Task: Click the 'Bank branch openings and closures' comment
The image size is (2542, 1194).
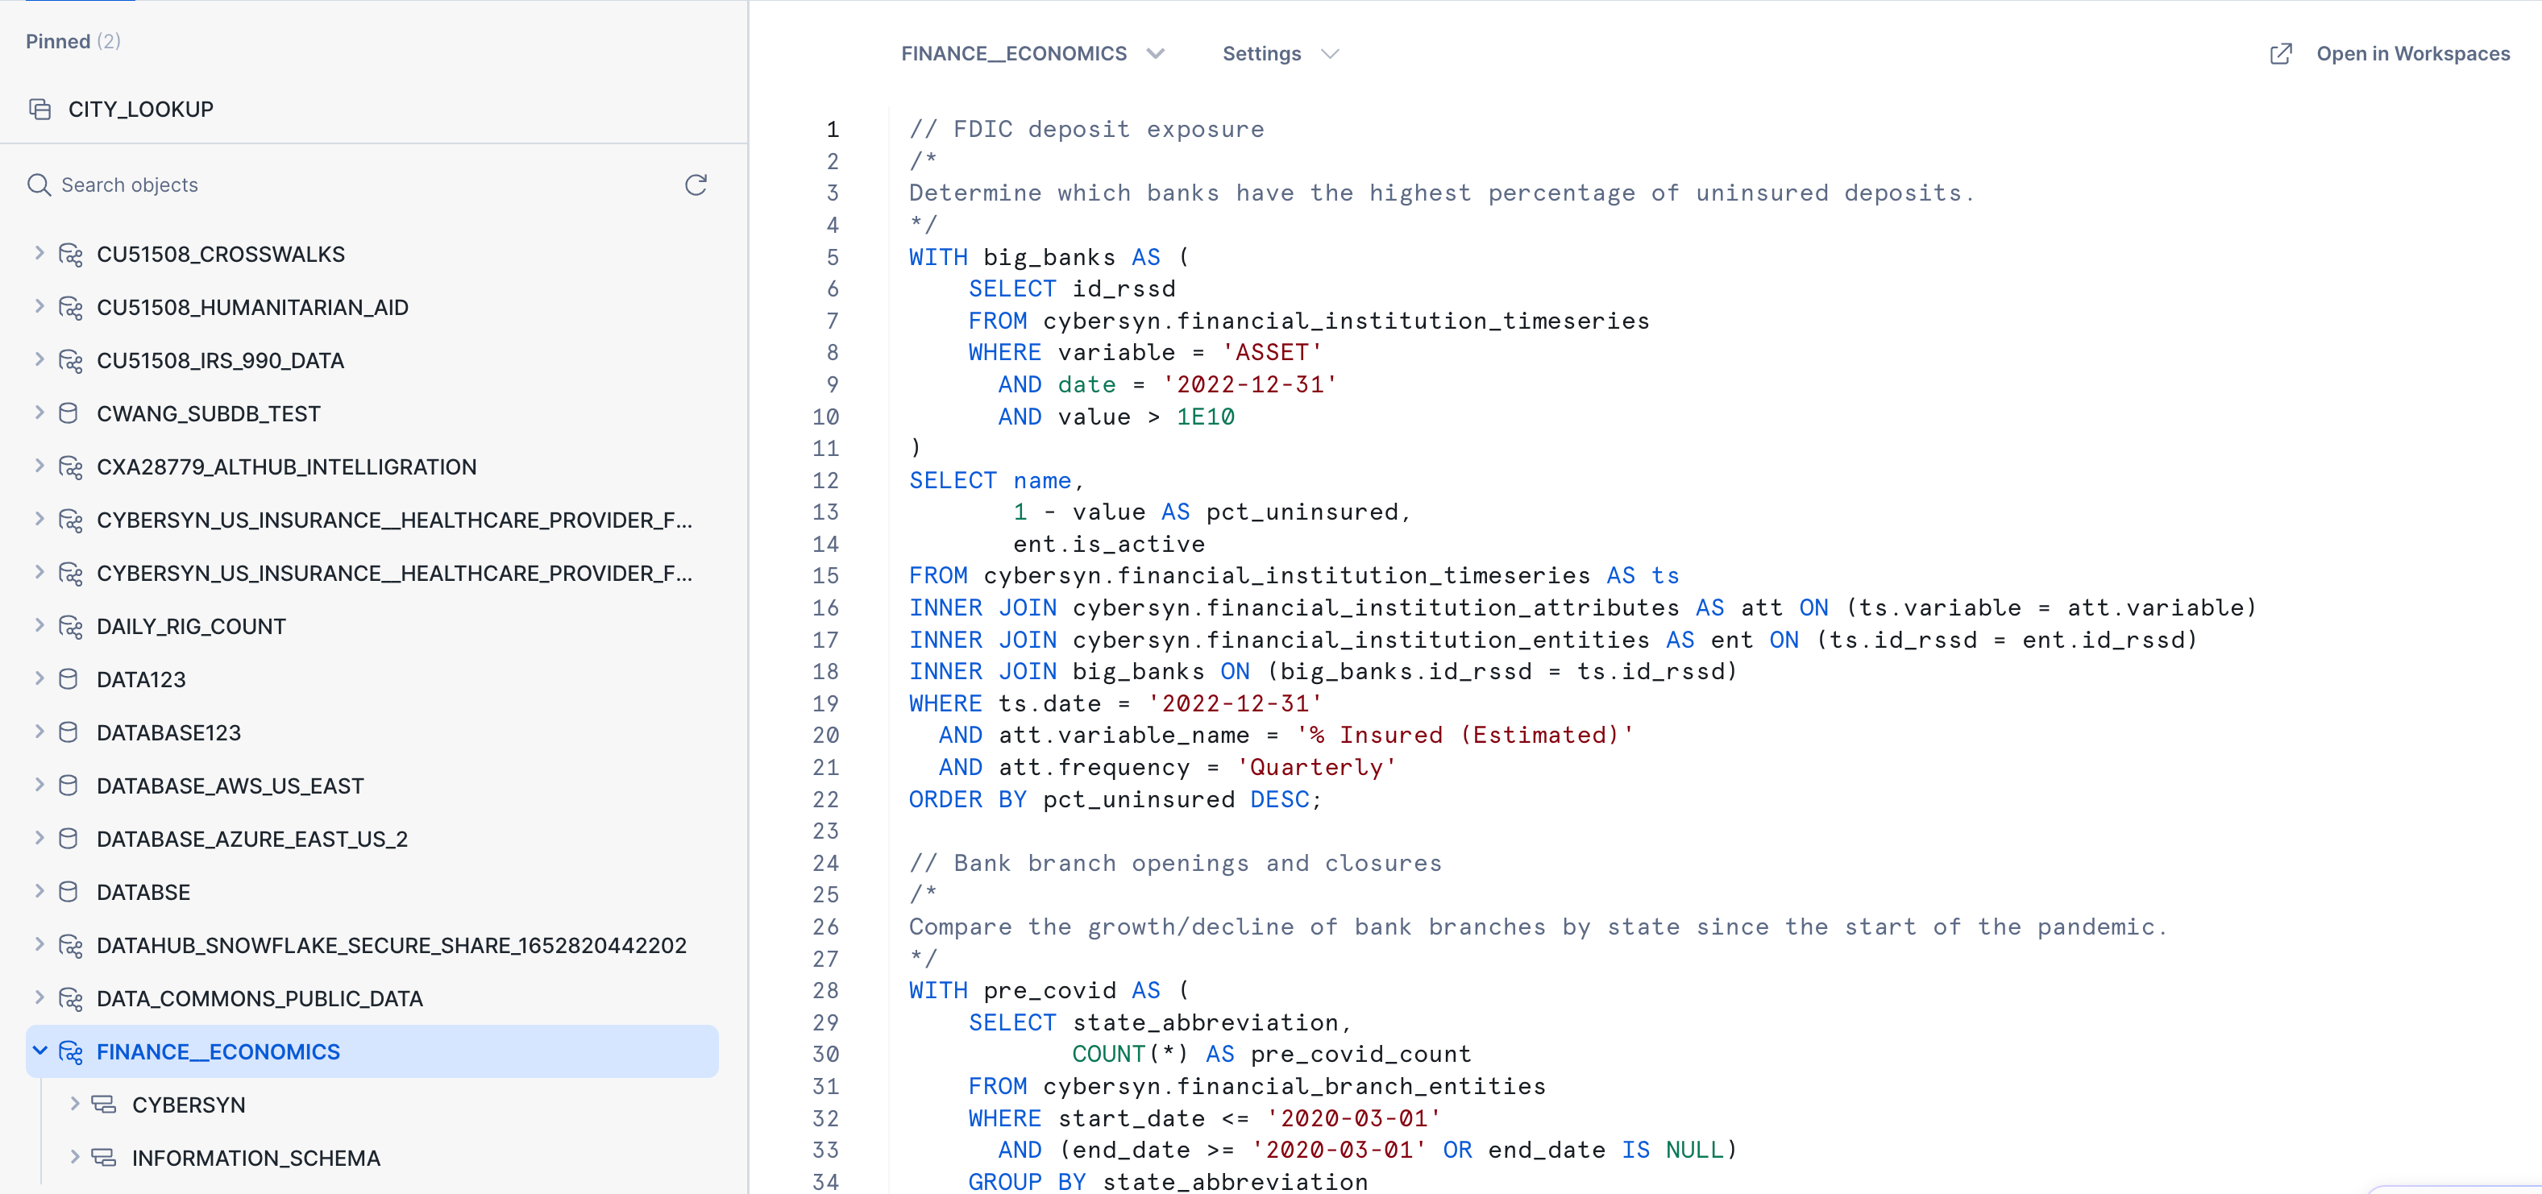Action: coord(1175,864)
